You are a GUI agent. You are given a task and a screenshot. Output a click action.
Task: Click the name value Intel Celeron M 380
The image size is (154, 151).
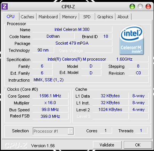click(x=72, y=29)
